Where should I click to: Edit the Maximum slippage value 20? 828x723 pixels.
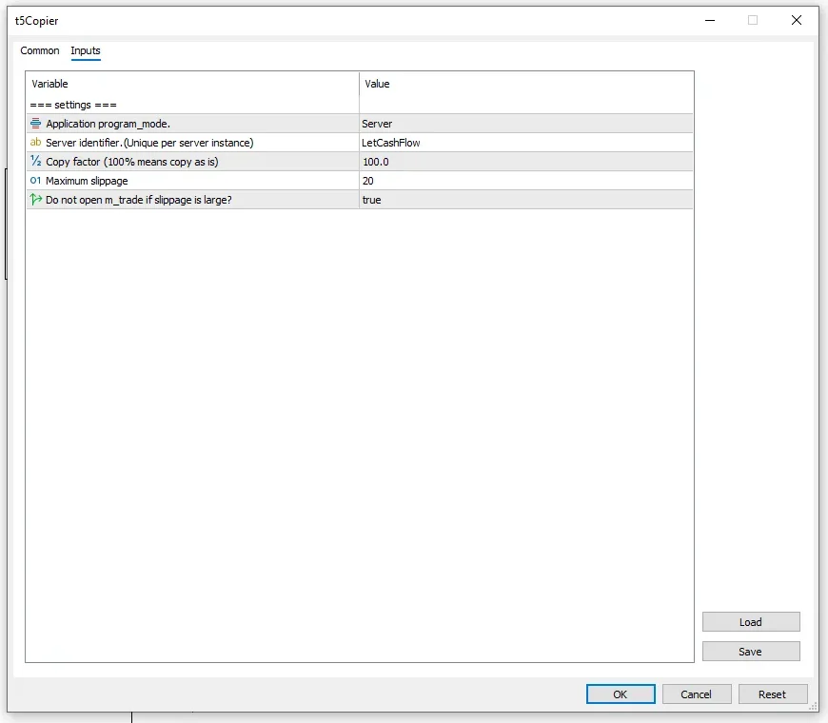click(526, 181)
